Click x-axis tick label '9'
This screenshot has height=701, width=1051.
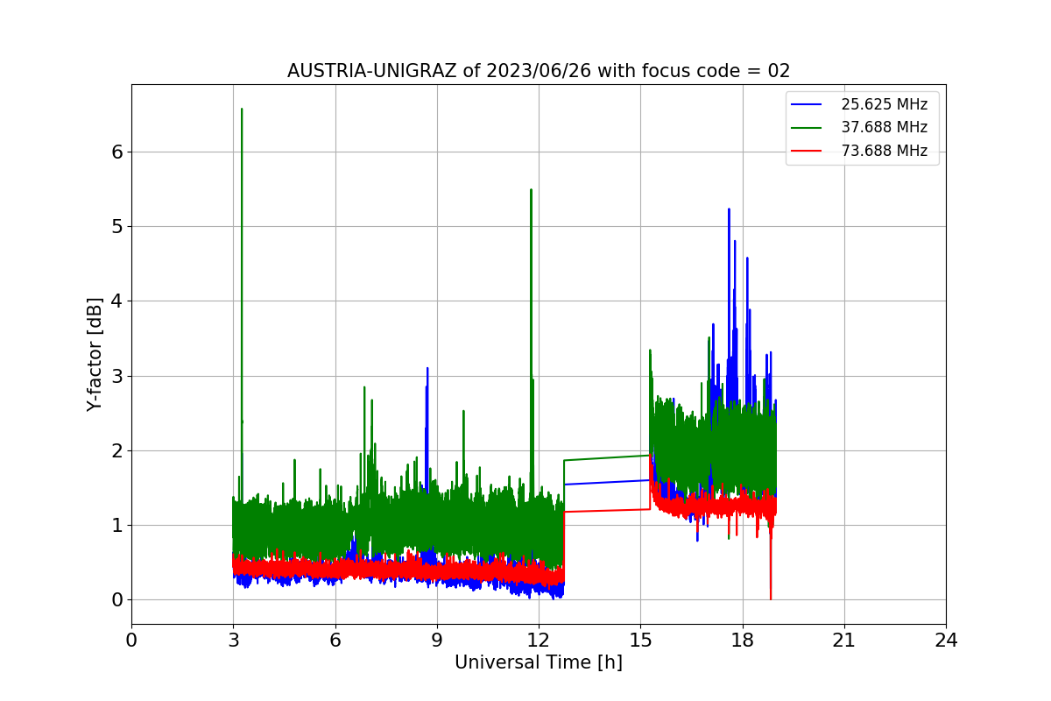click(437, 641)
